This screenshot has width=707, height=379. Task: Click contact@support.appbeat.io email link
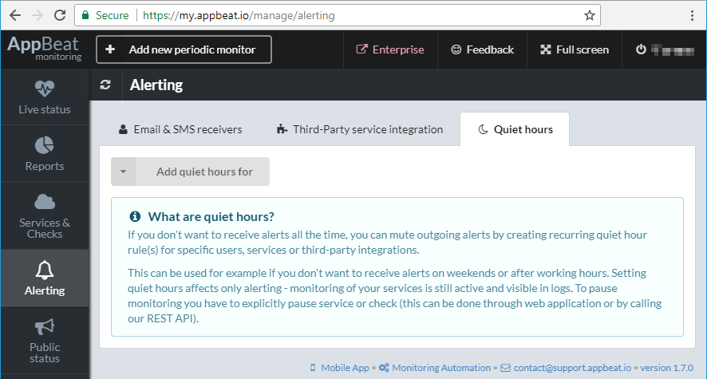572,368
